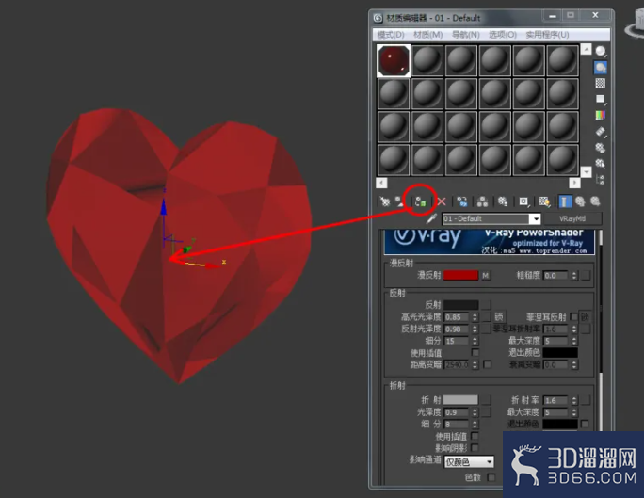
Task: Open the Material/Map Navigator icon
Action: [x=601, y=180]
